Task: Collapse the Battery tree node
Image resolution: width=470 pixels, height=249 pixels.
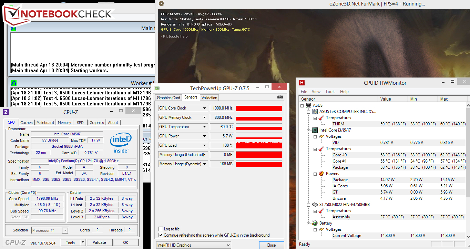Action: 308,223
